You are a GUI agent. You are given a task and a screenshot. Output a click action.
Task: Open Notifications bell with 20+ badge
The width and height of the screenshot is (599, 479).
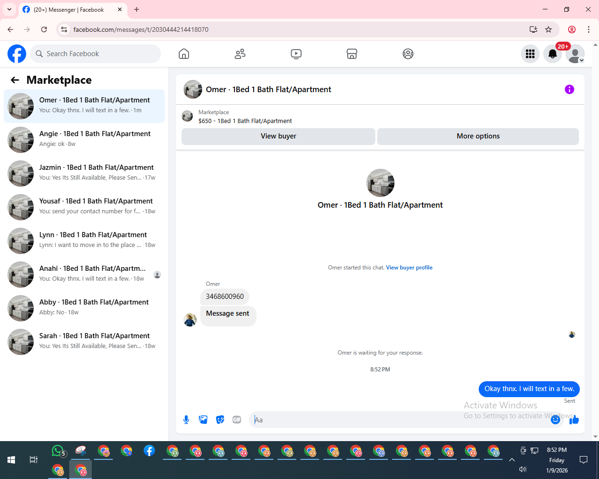[x=553, y=54]
